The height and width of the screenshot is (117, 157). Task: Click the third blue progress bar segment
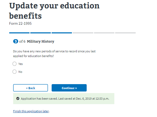[x=62, y=33]
